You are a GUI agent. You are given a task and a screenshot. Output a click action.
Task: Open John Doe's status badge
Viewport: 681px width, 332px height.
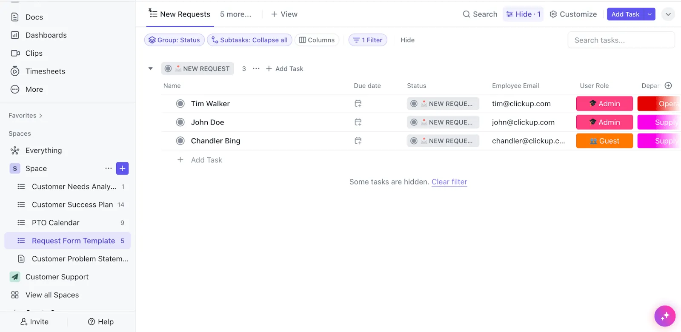tap(443, 122)
